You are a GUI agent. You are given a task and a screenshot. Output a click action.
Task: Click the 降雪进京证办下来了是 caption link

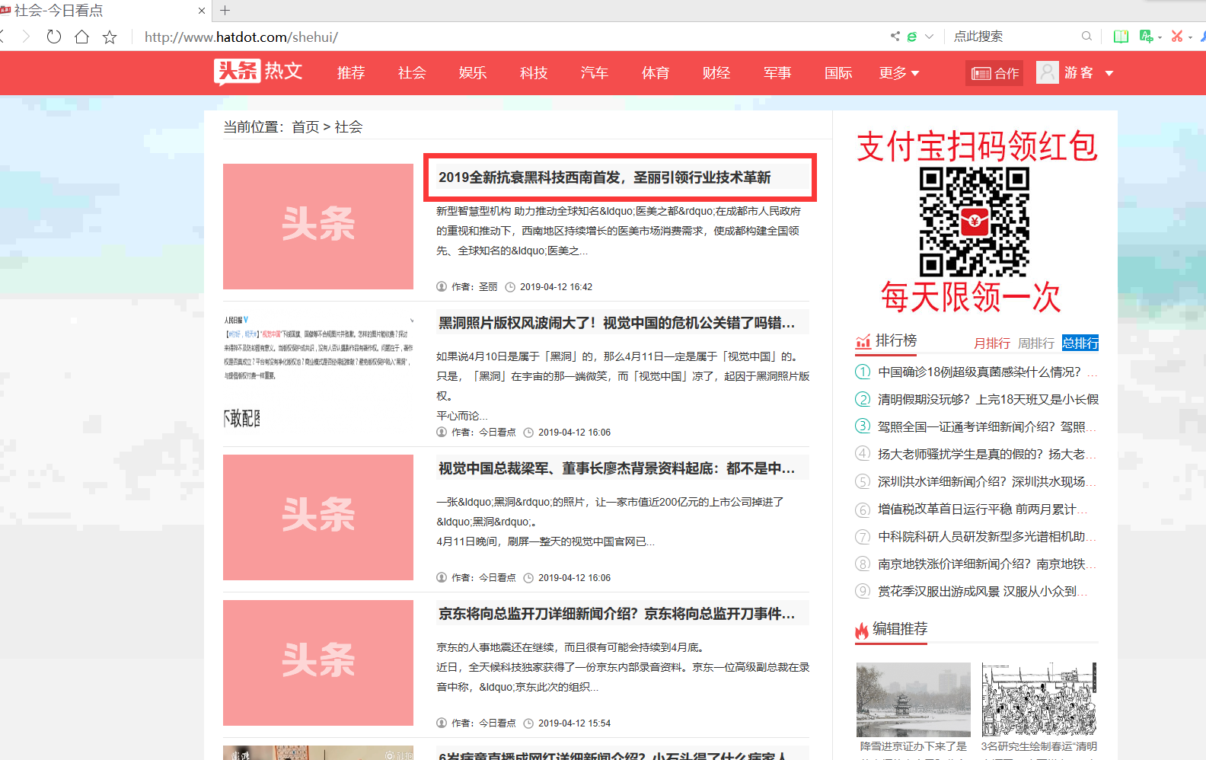(x=914, y=746)
